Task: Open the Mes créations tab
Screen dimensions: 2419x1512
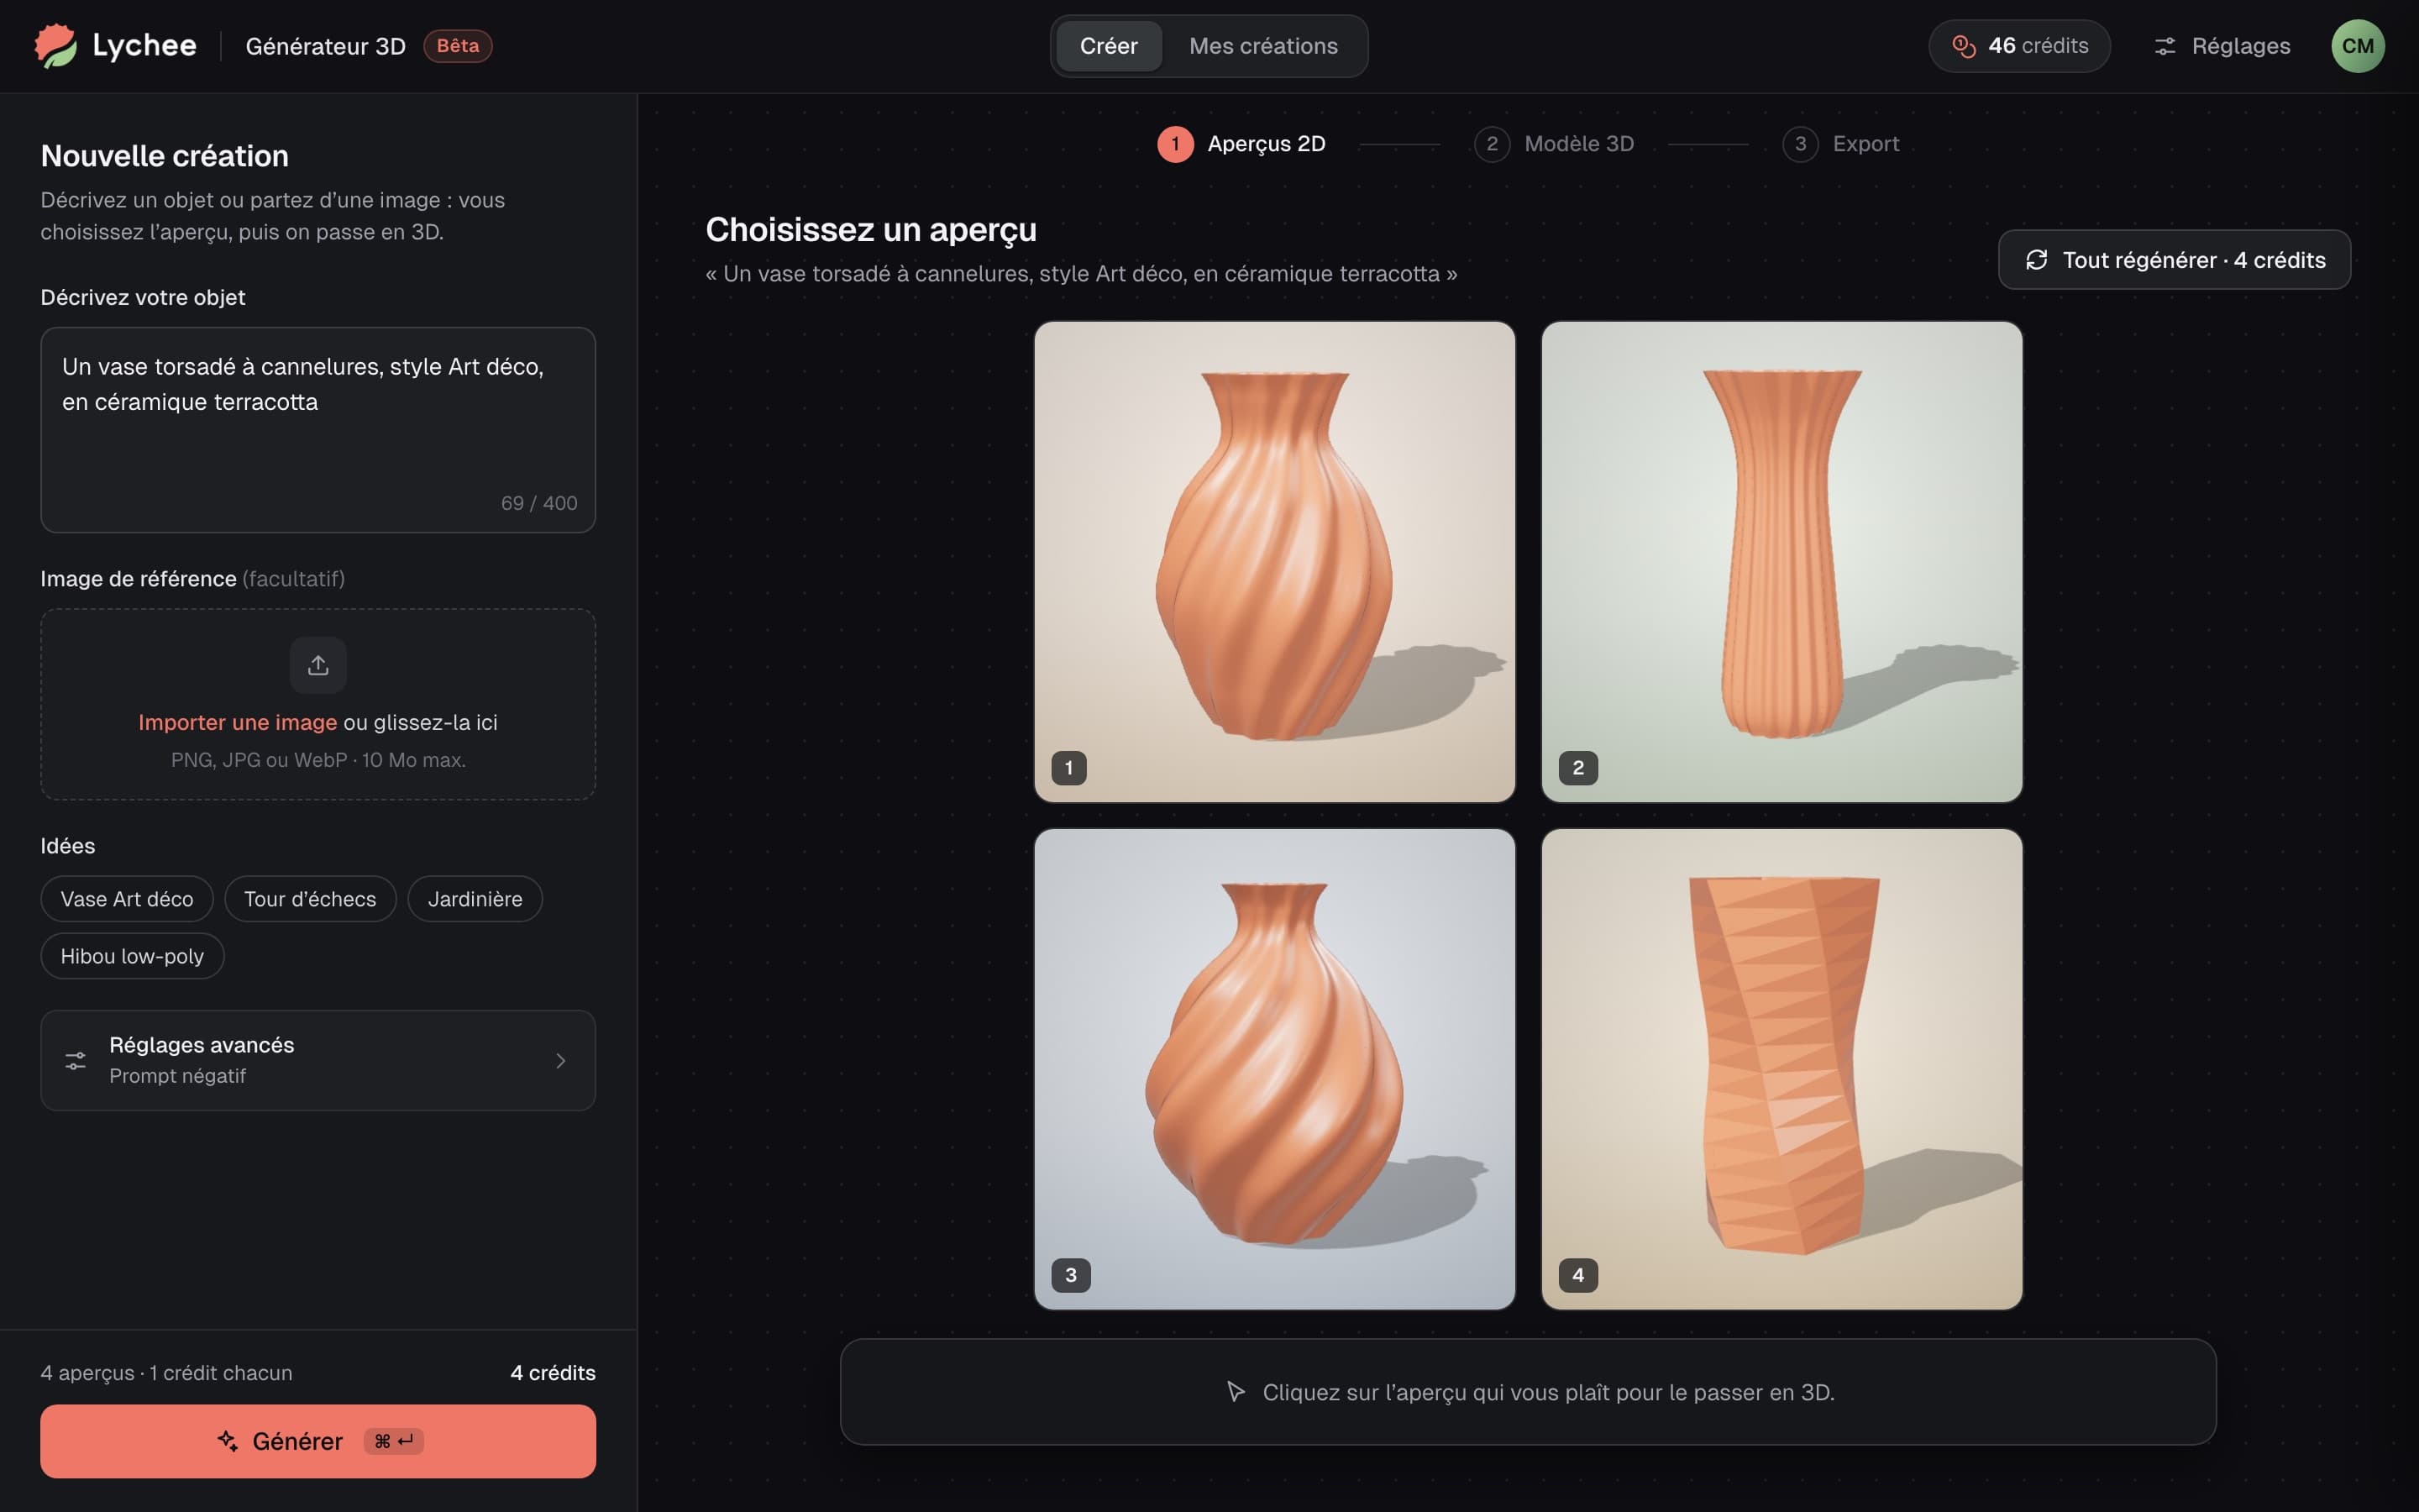Action: (x=1263, y=46)
